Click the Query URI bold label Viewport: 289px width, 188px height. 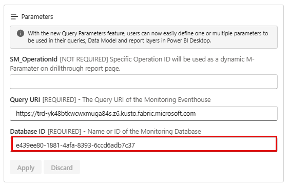[25, 100]
